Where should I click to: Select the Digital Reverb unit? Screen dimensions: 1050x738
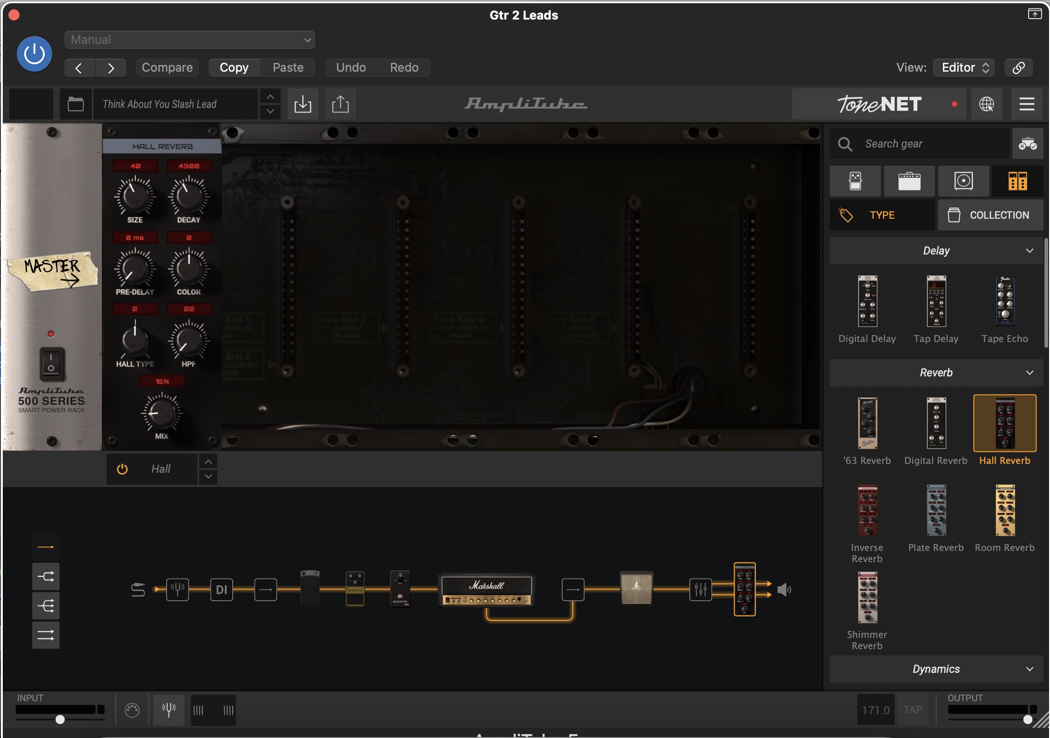coord(936,423)
